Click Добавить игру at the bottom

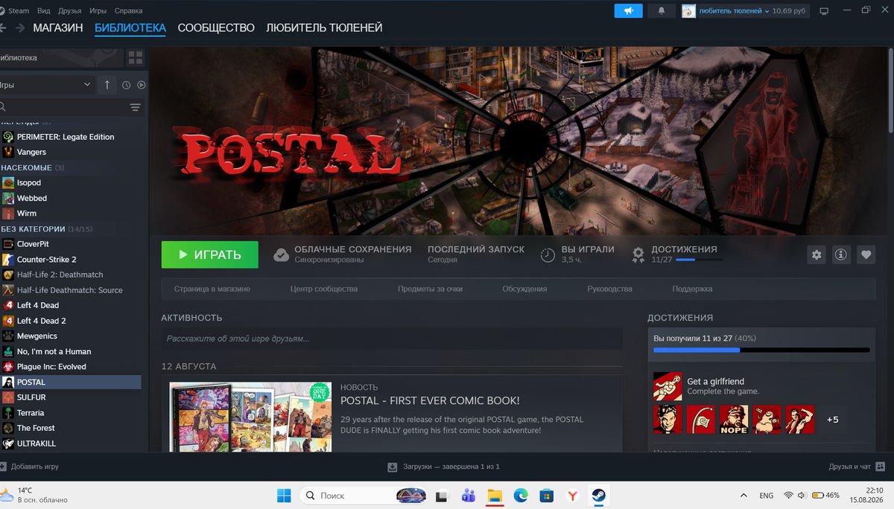click(x=30, y=467)
